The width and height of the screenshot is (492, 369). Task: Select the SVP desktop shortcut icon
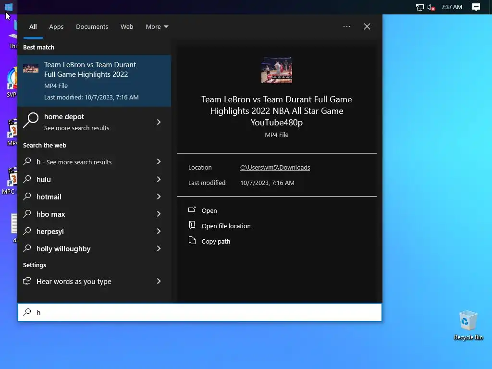point(12,82)
